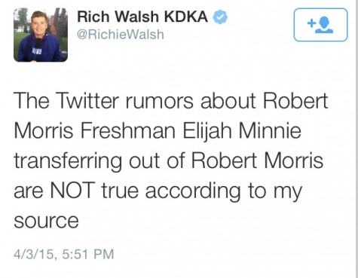Image resolution: width=358 pixels, height=278 pixels.
Task: Click the word Twitter in the tweet
Action: [x=87, y=101]
